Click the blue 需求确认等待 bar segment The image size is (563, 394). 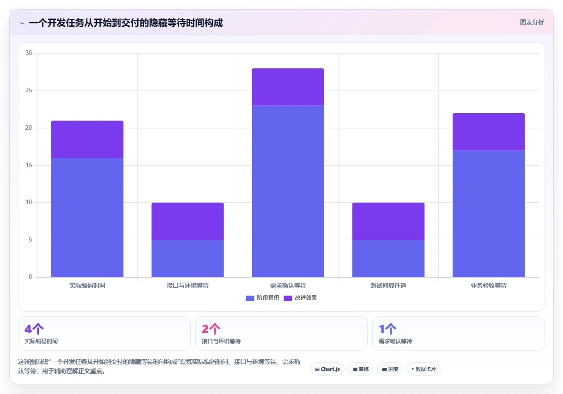(x=288, y=191)
